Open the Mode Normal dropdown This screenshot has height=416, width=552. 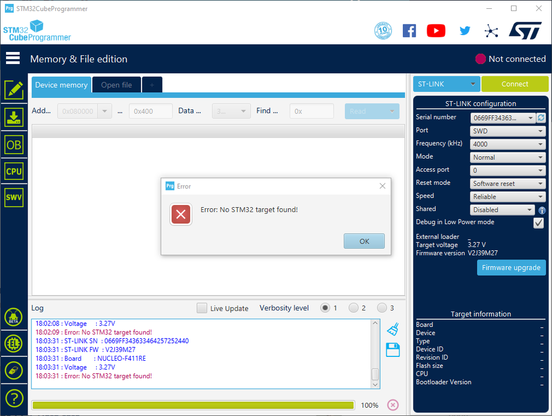(508, 157)
